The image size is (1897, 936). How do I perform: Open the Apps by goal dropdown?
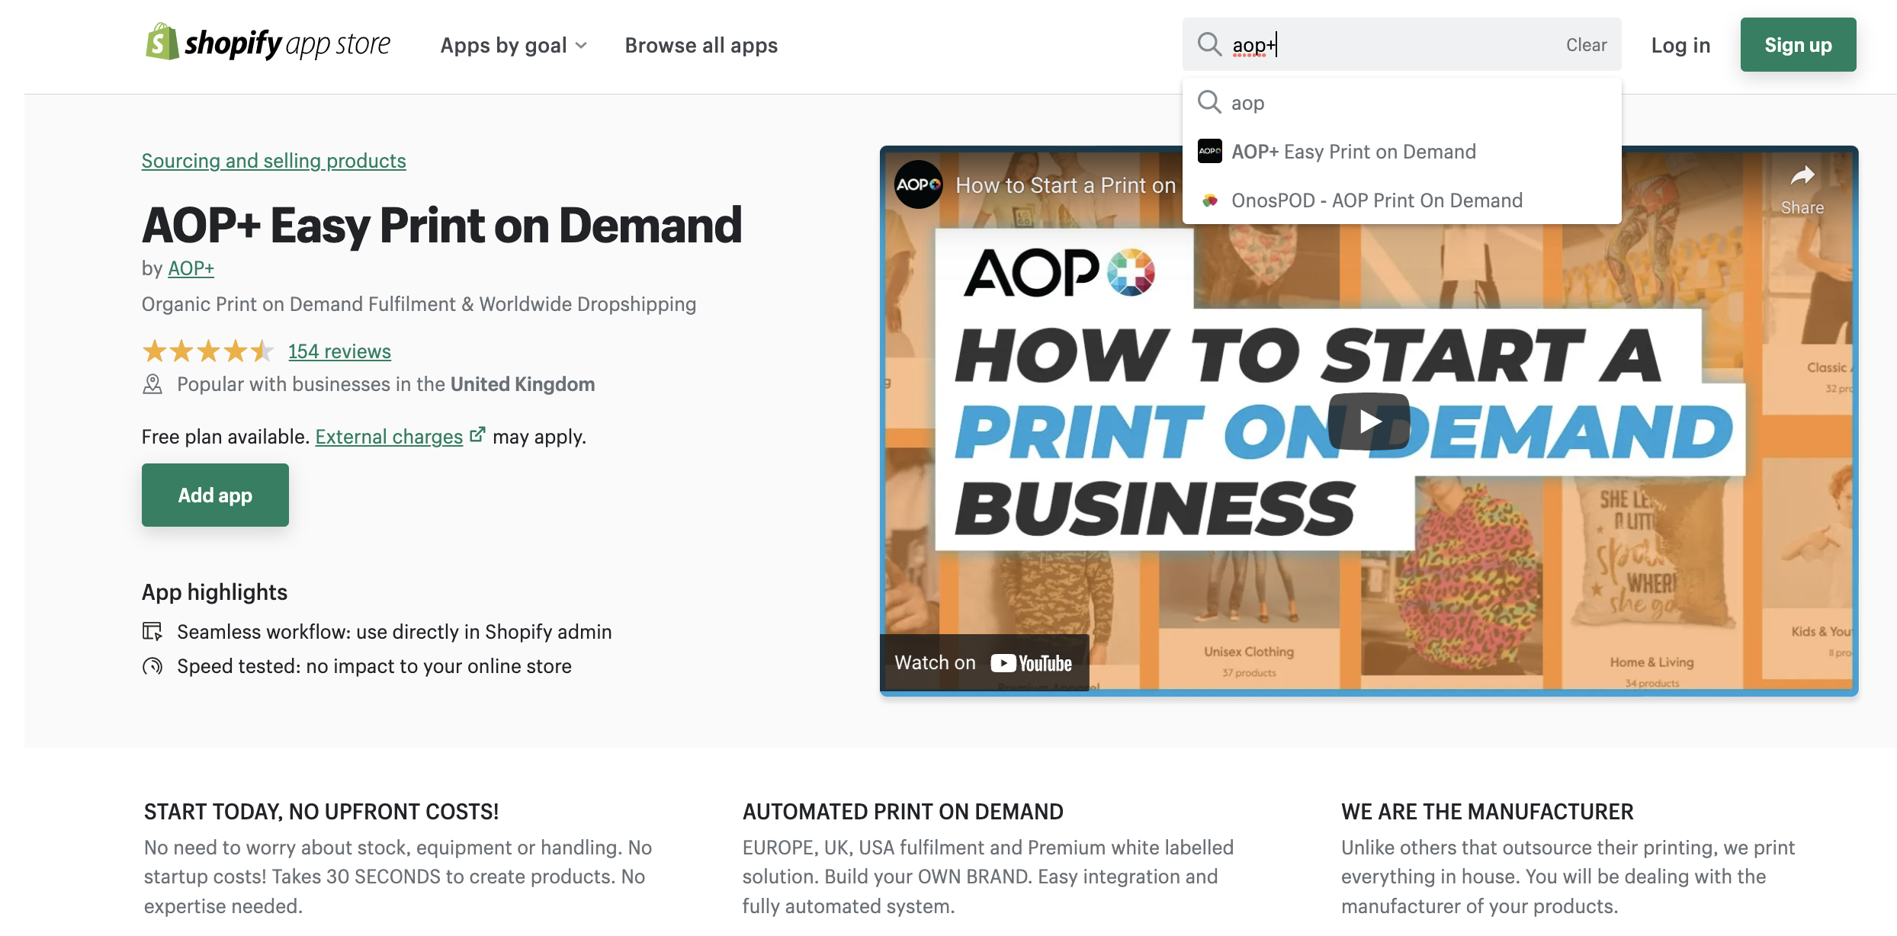513,44
